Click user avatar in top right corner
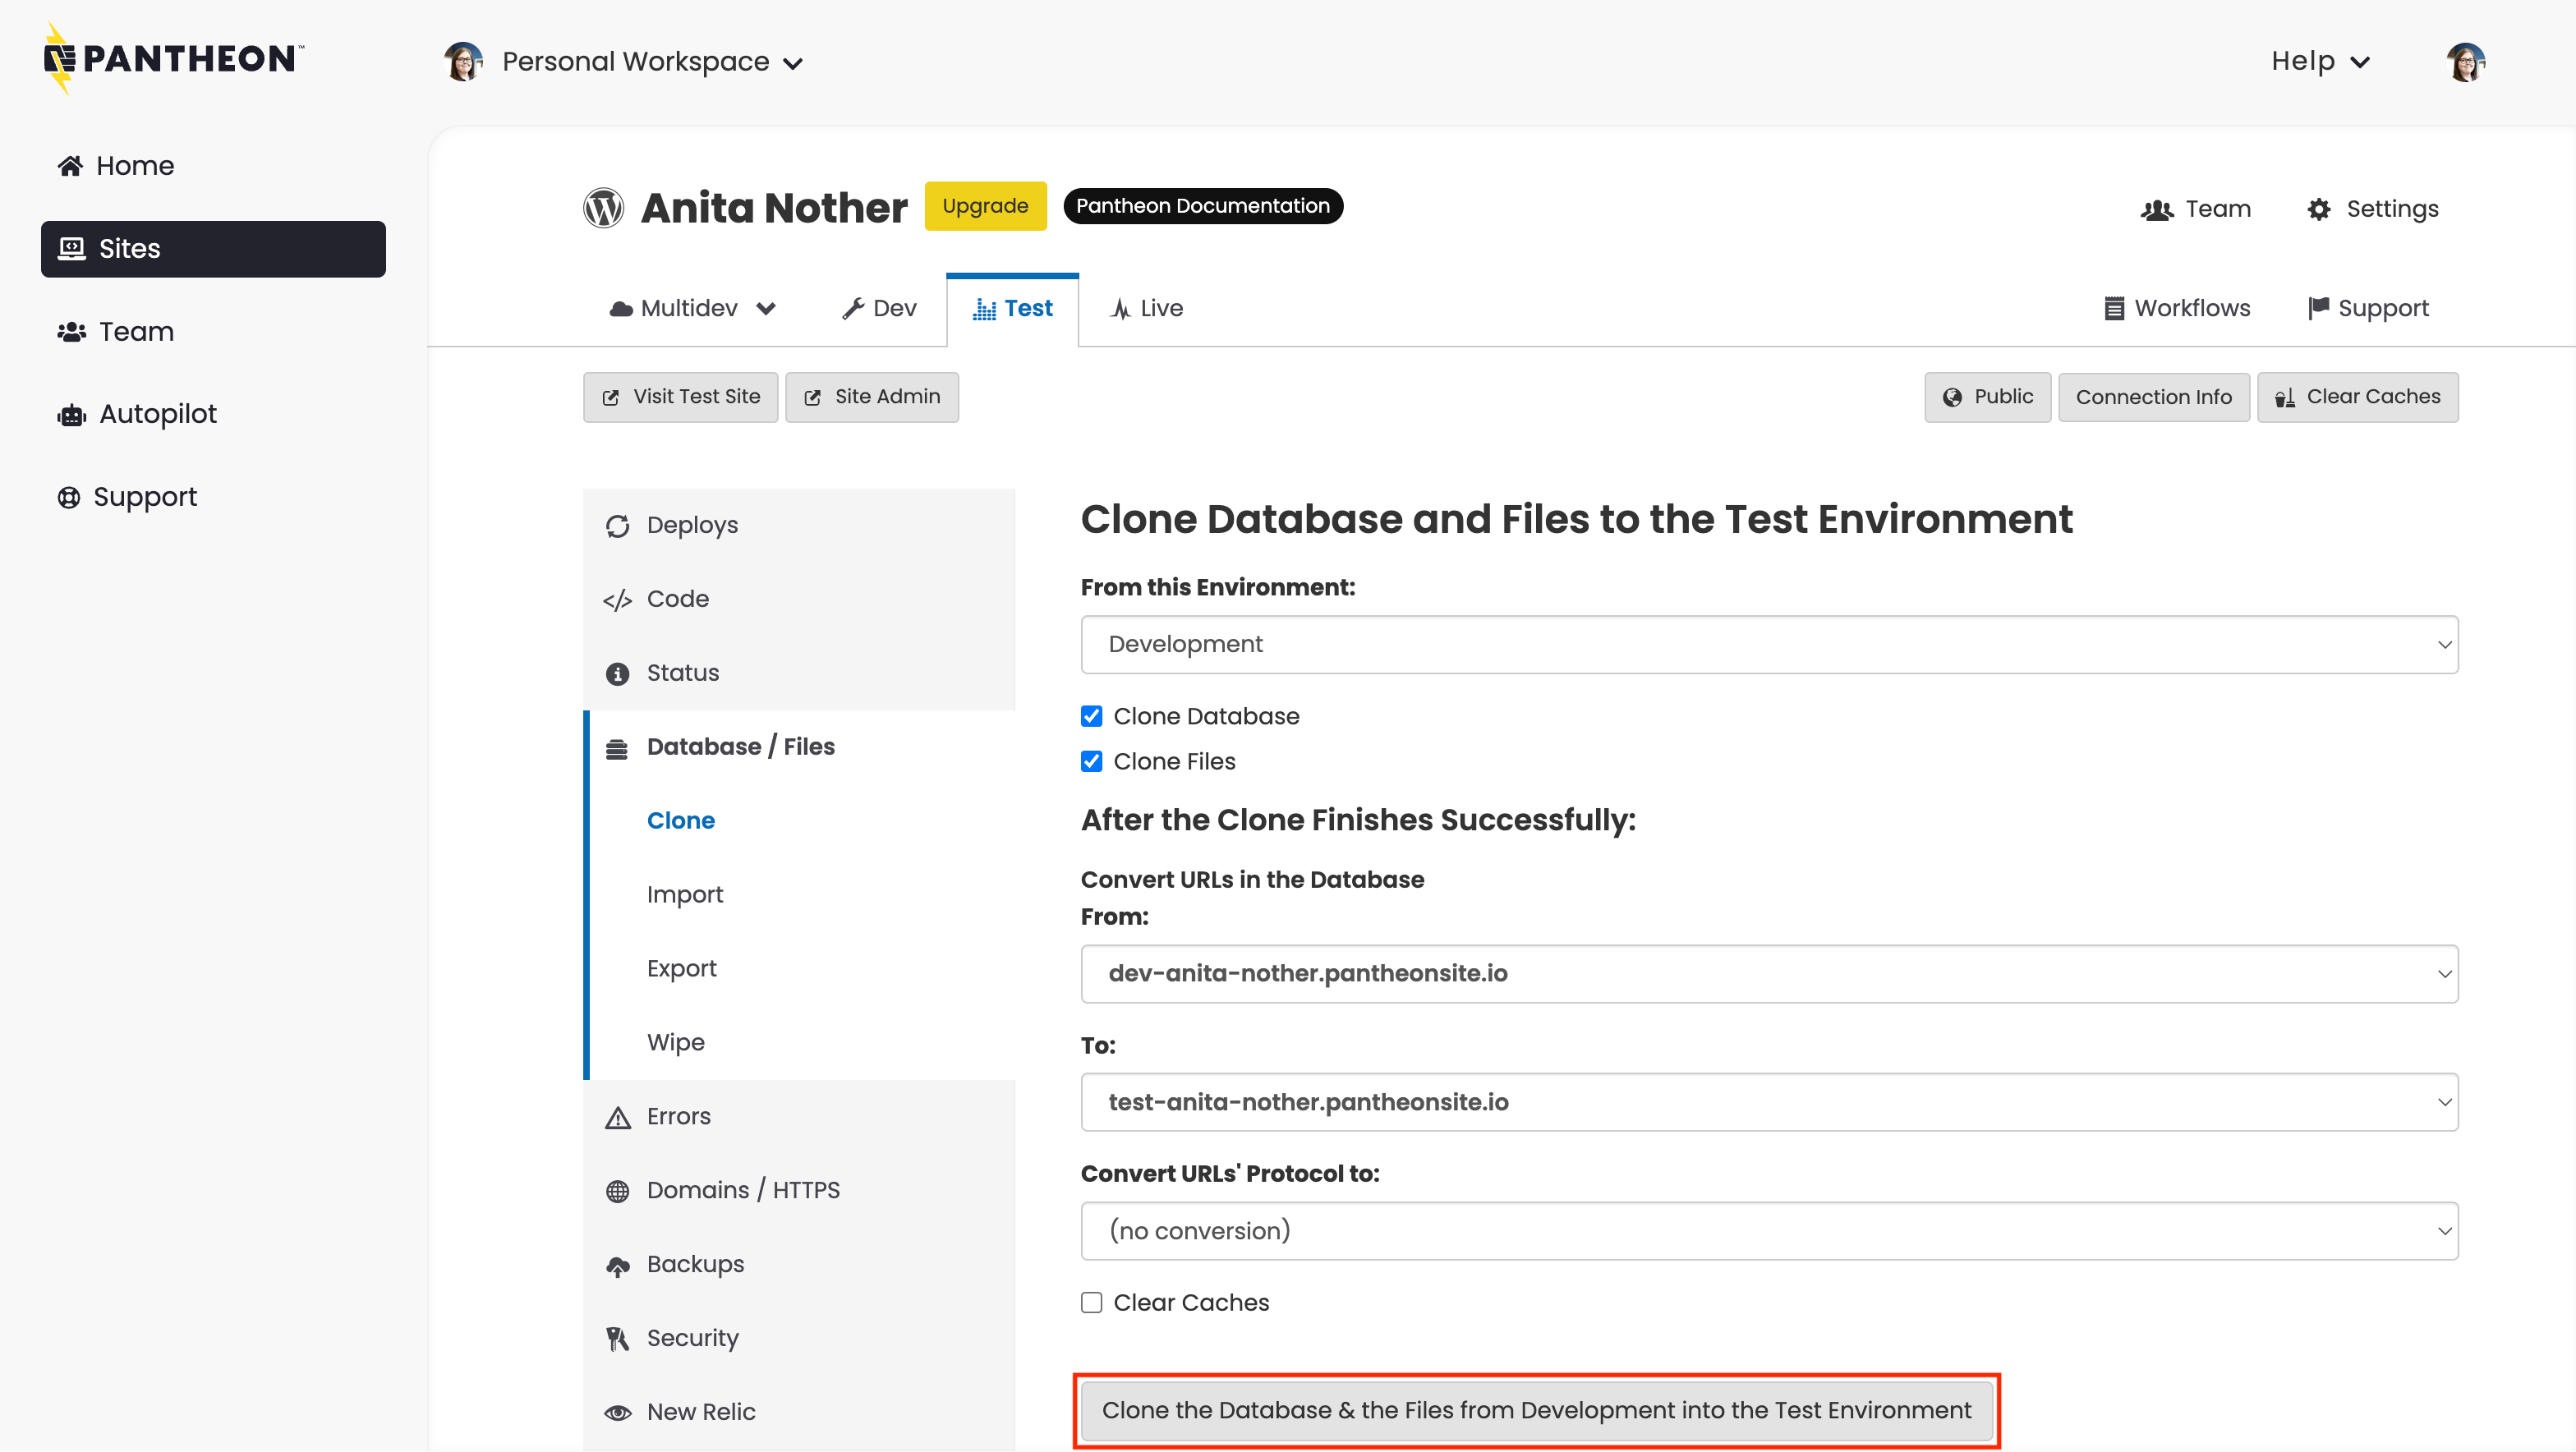This screenshot has width=2576, height=1452. point(2465,62)
